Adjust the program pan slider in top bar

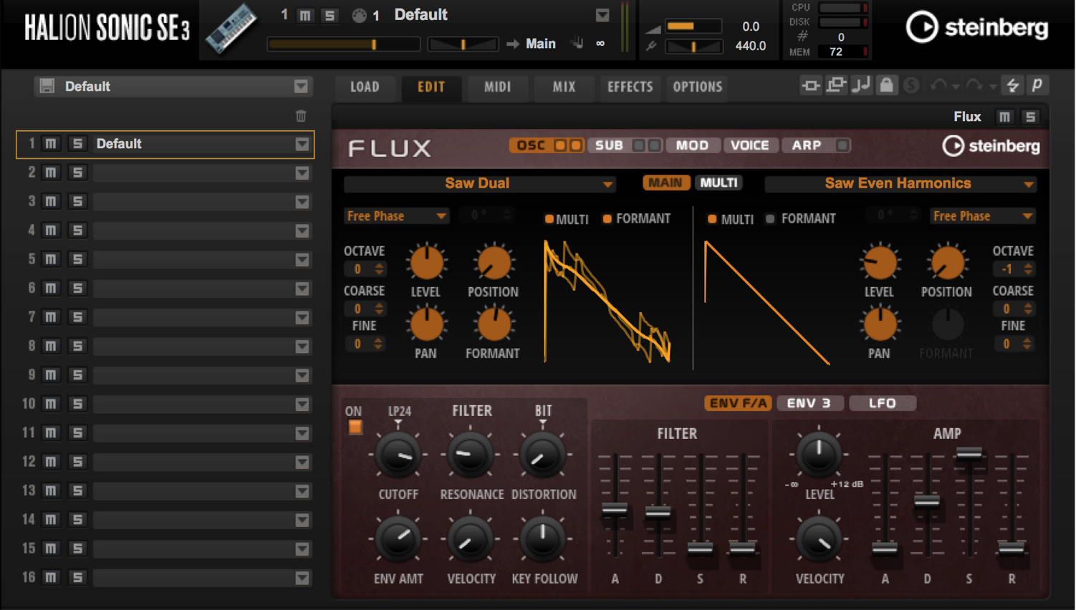pos(463,44)
